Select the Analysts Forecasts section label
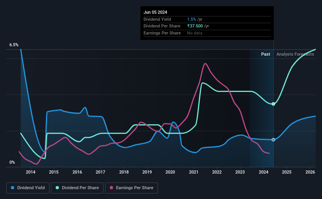 [x=295, y=54]
